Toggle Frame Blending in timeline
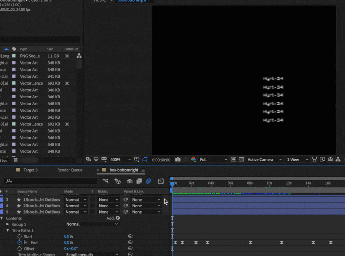The width and height of the screenshot is (345, 256). coord(139,181)
